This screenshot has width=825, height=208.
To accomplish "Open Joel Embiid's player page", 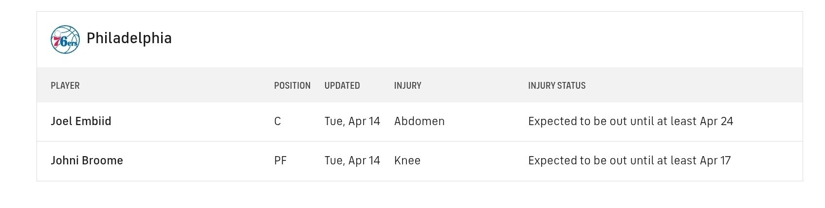I will [x=81, y=121].
